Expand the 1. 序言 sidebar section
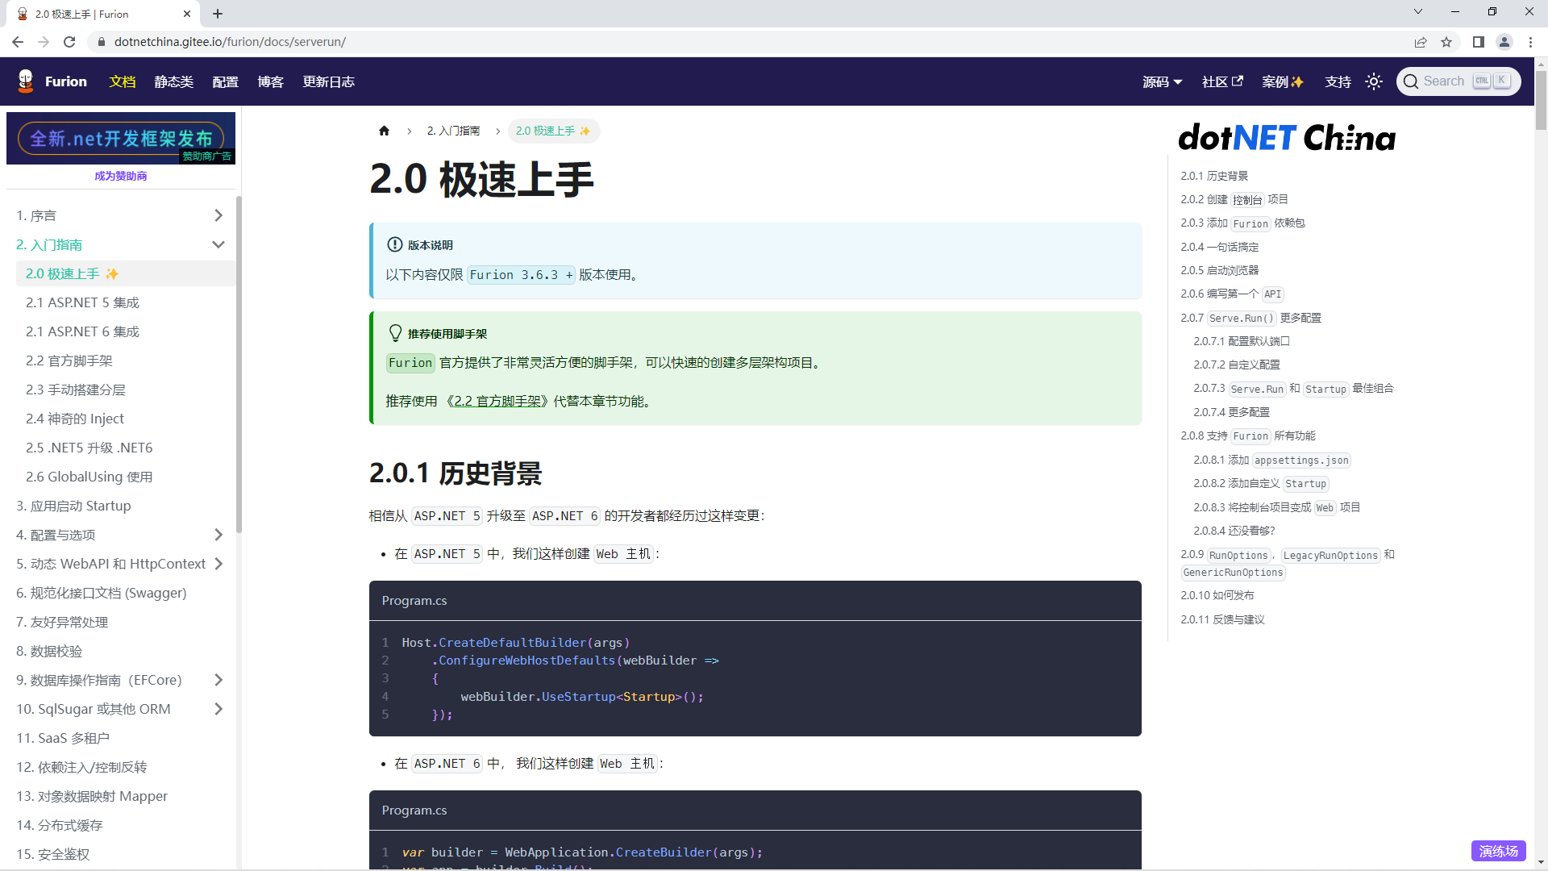The height and width of the screenshot is (871, 1548). [218, 215]
